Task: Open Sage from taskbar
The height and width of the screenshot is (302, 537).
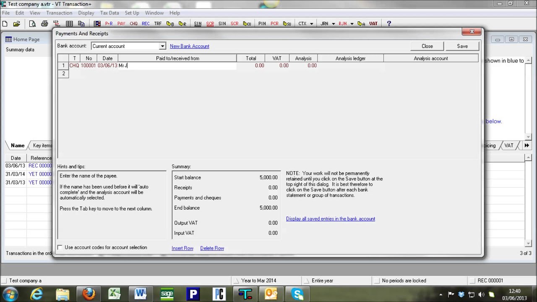Action: pyautogui.click(x=167, y=294)
